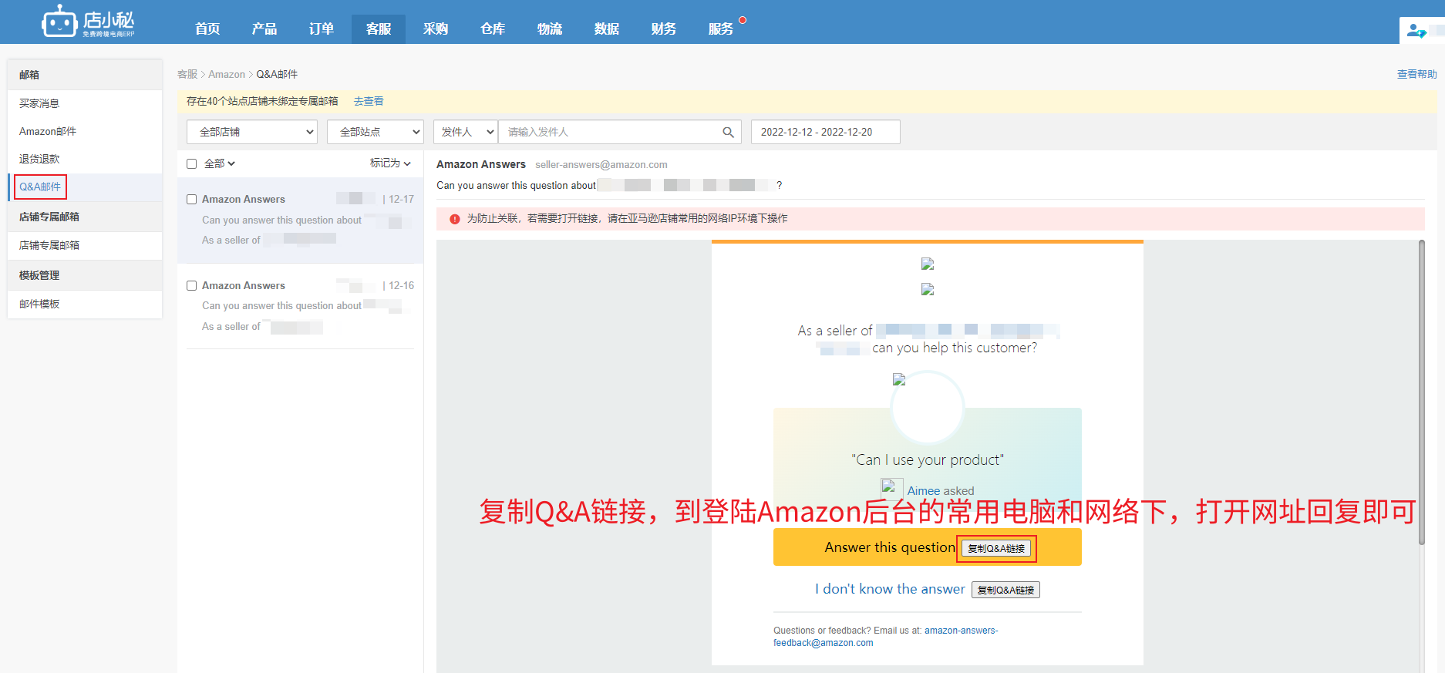Screen dimensions: 1445x673
Task: Click Aimee's avatar image icon
Action: click(x=891, y=488)
